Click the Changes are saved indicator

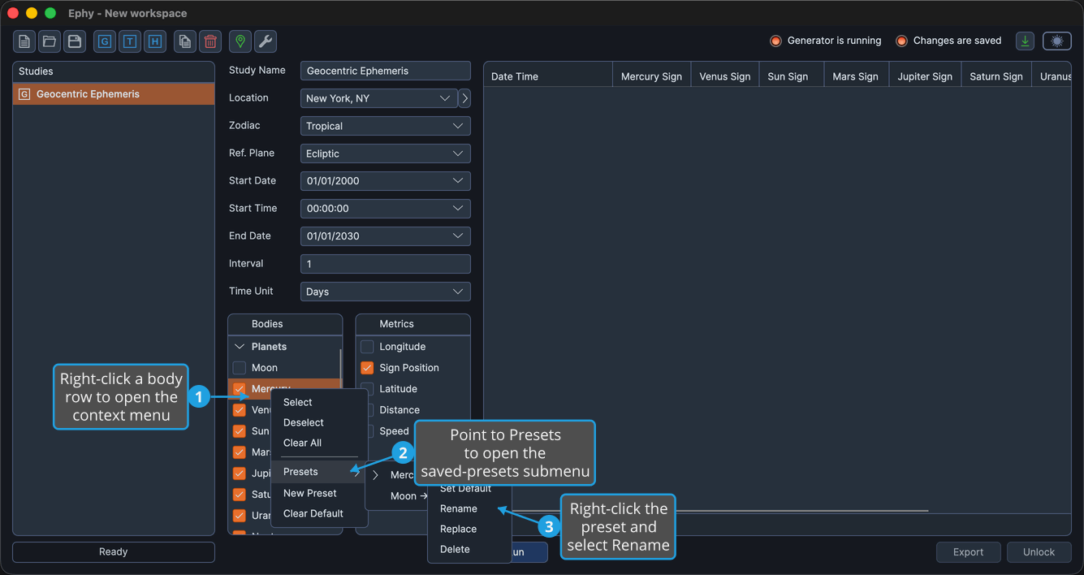[x=948, y=41]
